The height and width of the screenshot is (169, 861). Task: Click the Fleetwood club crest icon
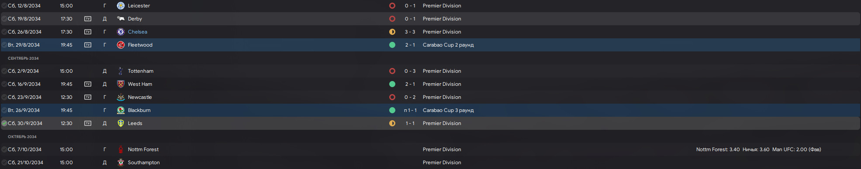(x=121, y=45)
